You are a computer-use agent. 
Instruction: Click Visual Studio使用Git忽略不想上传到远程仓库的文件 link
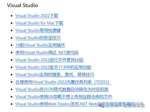point(64,96)
